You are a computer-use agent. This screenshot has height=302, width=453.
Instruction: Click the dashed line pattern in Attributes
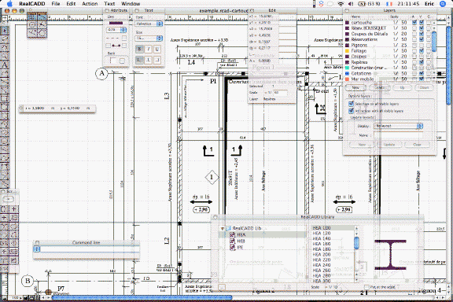click(x=113, y=38)
